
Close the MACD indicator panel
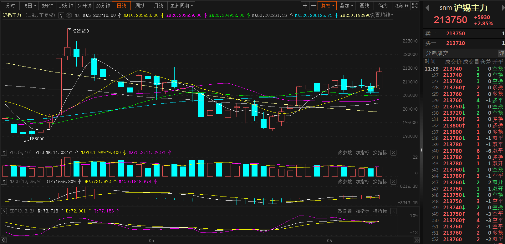[394, 182]
